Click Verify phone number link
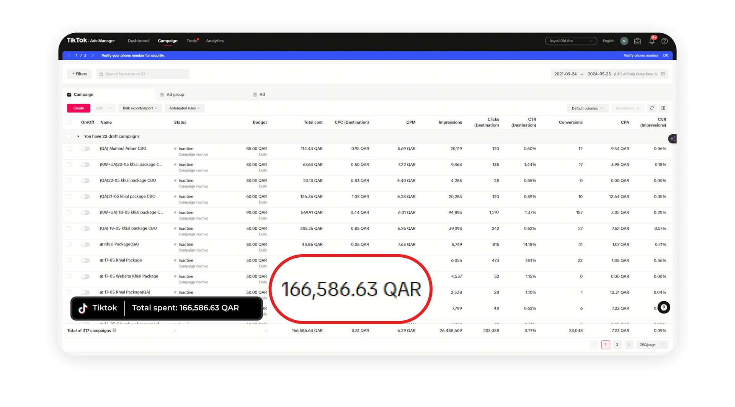This screenshot has height=407, width=735. pyautogui.click(x=641, y=56)
